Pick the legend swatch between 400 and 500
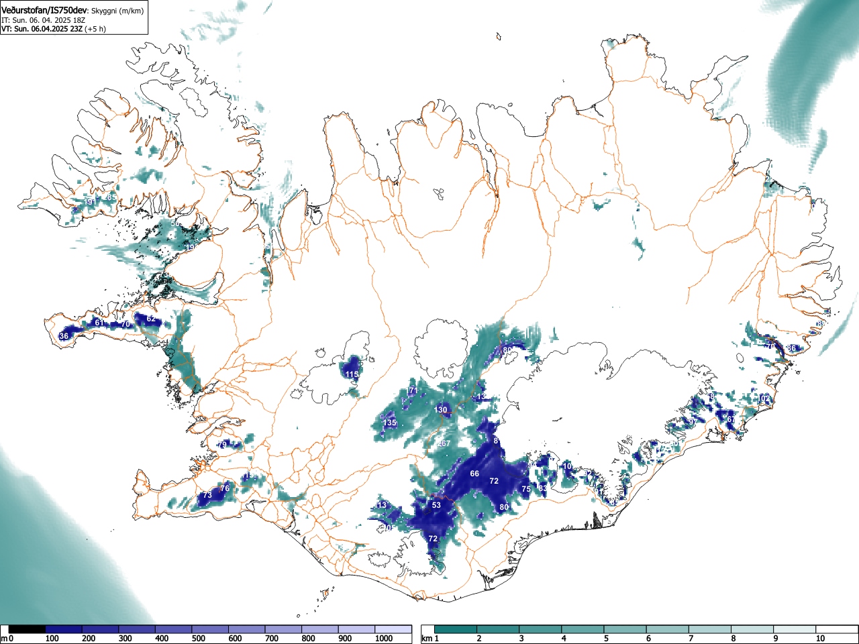859x644 pixels. pos(174,629)
